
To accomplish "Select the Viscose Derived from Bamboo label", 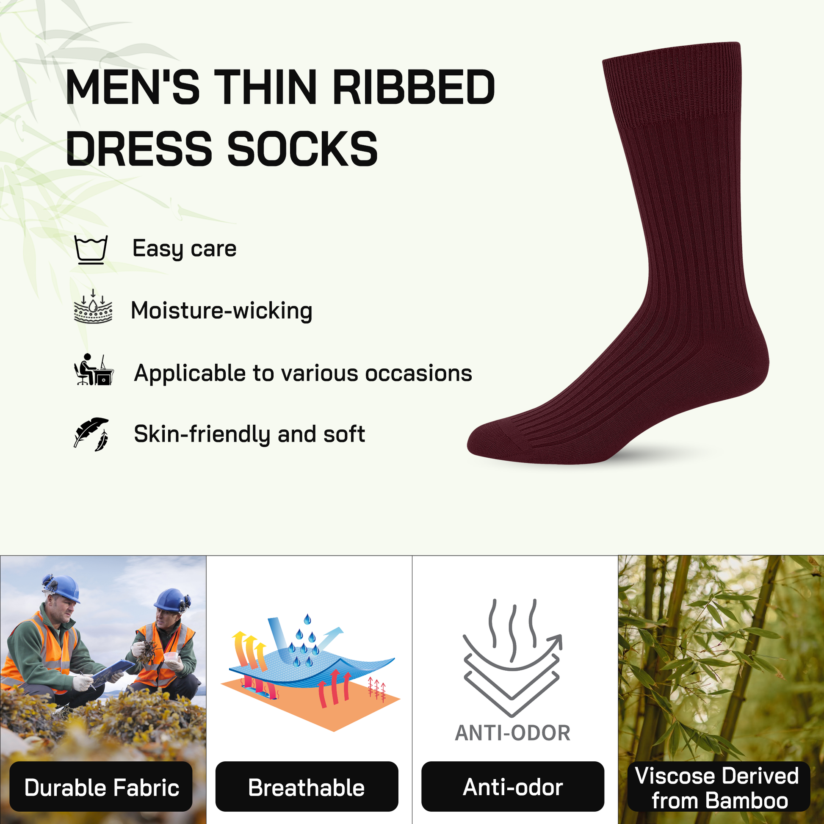I will tap(719, 787).
